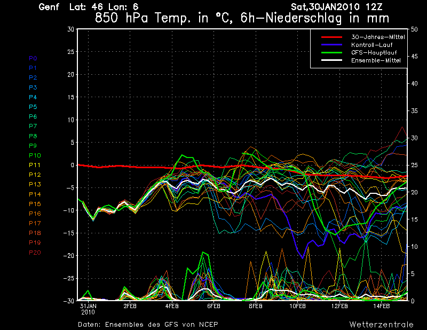The image size is (427, 330).
Task: Click the P10 ensemble label
Action: (x=35, y=155)
